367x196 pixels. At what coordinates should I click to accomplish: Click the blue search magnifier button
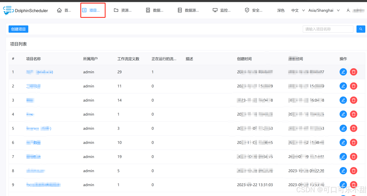361,29
